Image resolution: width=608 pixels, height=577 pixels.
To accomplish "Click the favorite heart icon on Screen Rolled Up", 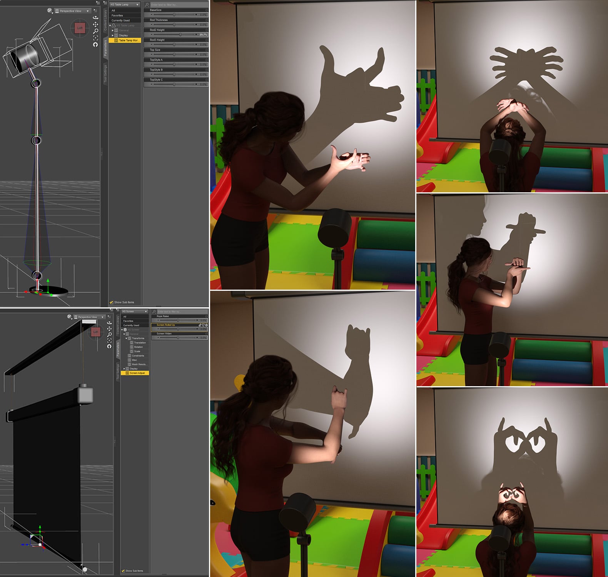I will point(203,325).
